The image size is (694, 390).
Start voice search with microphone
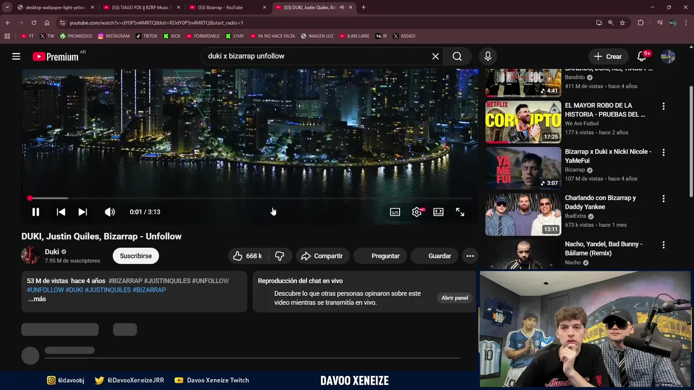point(488,56)
